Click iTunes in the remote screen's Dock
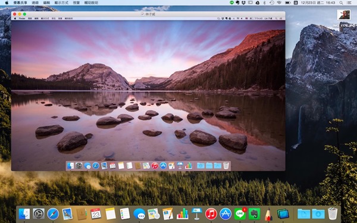The image size is (357, 223). [x=155, y=166]
